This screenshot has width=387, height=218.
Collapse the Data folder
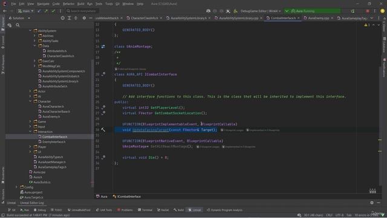(x=34, y=46)
